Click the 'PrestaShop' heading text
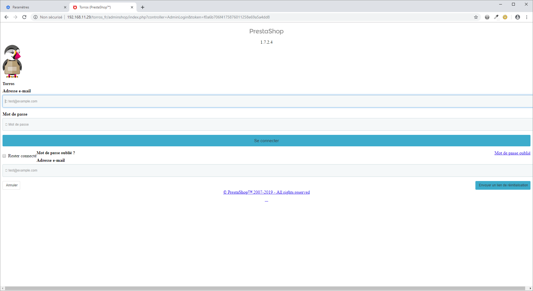The image size is (533, 291). (x=266, y=31)
